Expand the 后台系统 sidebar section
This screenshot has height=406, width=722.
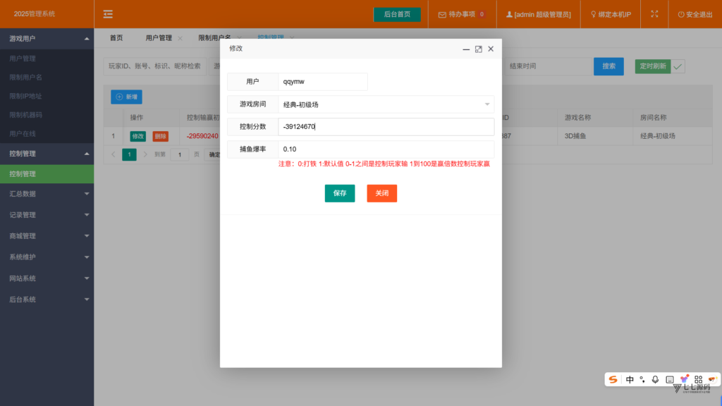pos(47,300)
